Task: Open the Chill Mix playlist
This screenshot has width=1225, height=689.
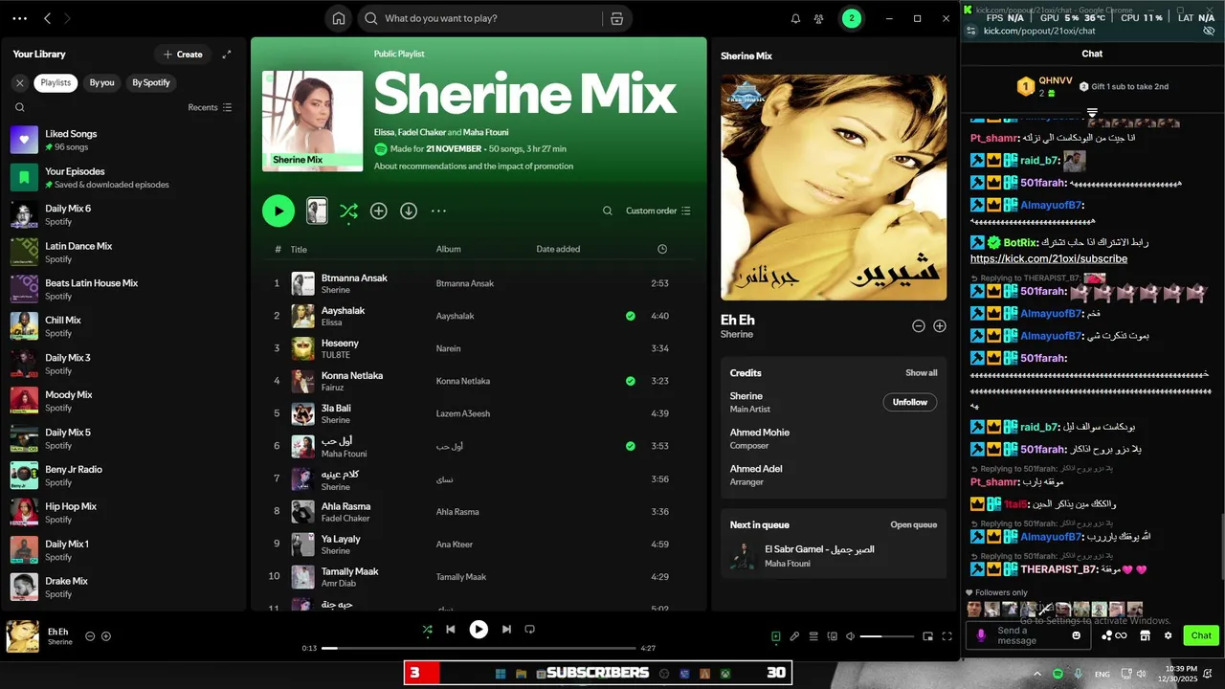Action: [x=124, y=326]
